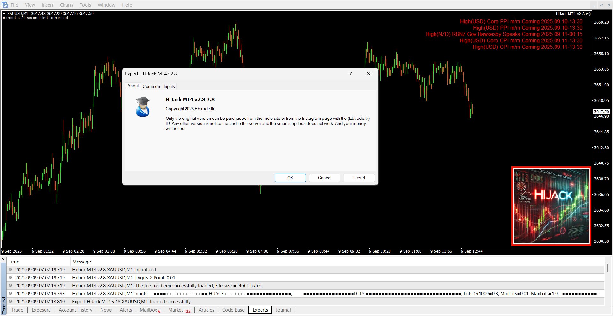Click the log row icon for 07:02:19.393

click(11, 293)
